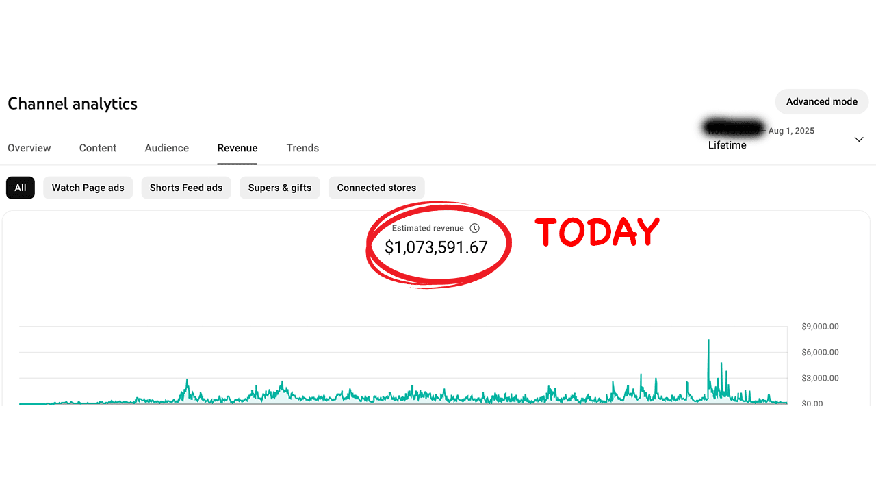
Task: Select the All revenue filter chip
Action: point(21,188)
